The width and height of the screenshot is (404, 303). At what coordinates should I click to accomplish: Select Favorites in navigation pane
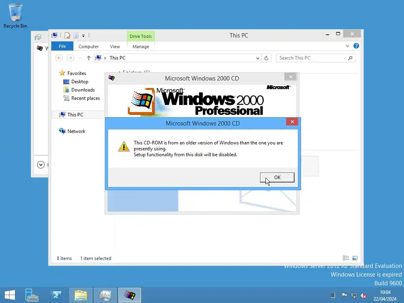(x=77, y=73)
